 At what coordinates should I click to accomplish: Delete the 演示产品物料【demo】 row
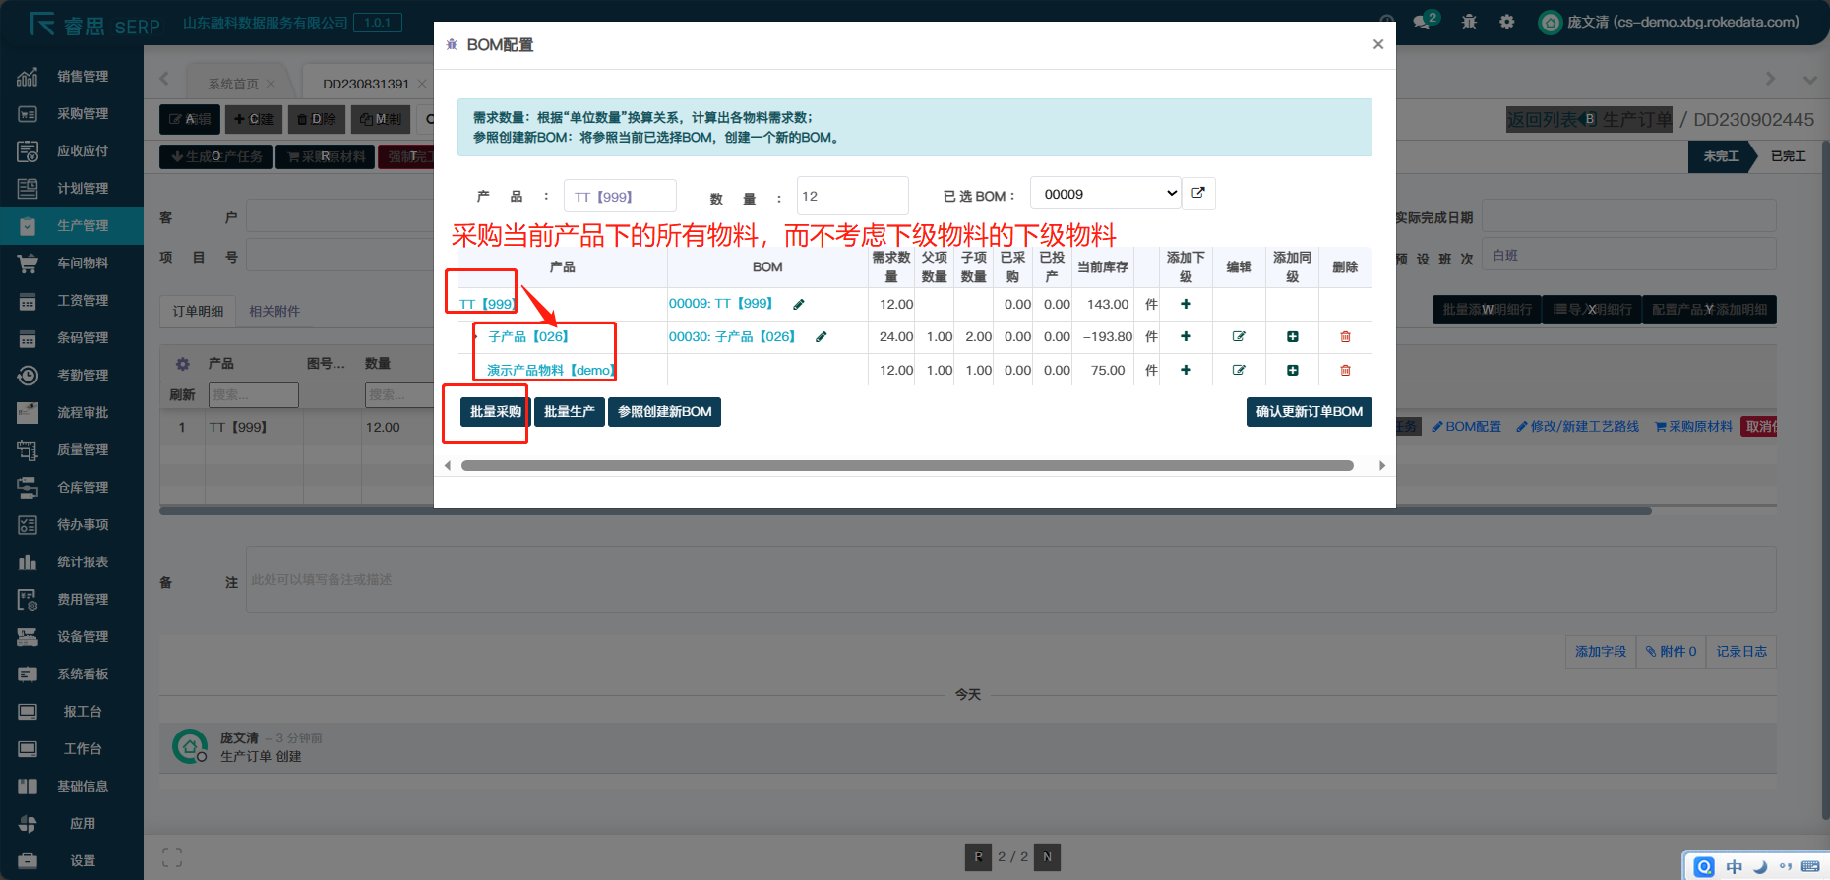[1345, 371]
